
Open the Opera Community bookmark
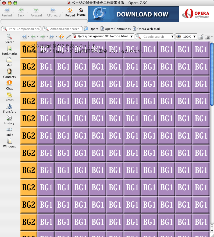tap(116, 29)
